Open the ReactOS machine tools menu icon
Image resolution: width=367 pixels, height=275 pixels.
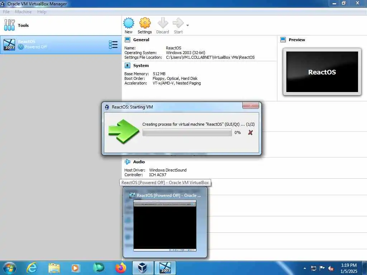pos(113,45)
